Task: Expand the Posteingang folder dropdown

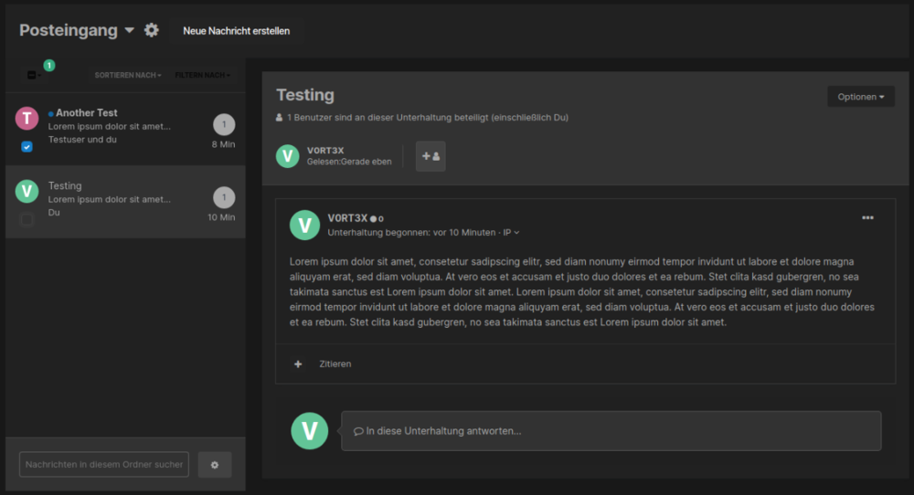Action: pos(129,30)
